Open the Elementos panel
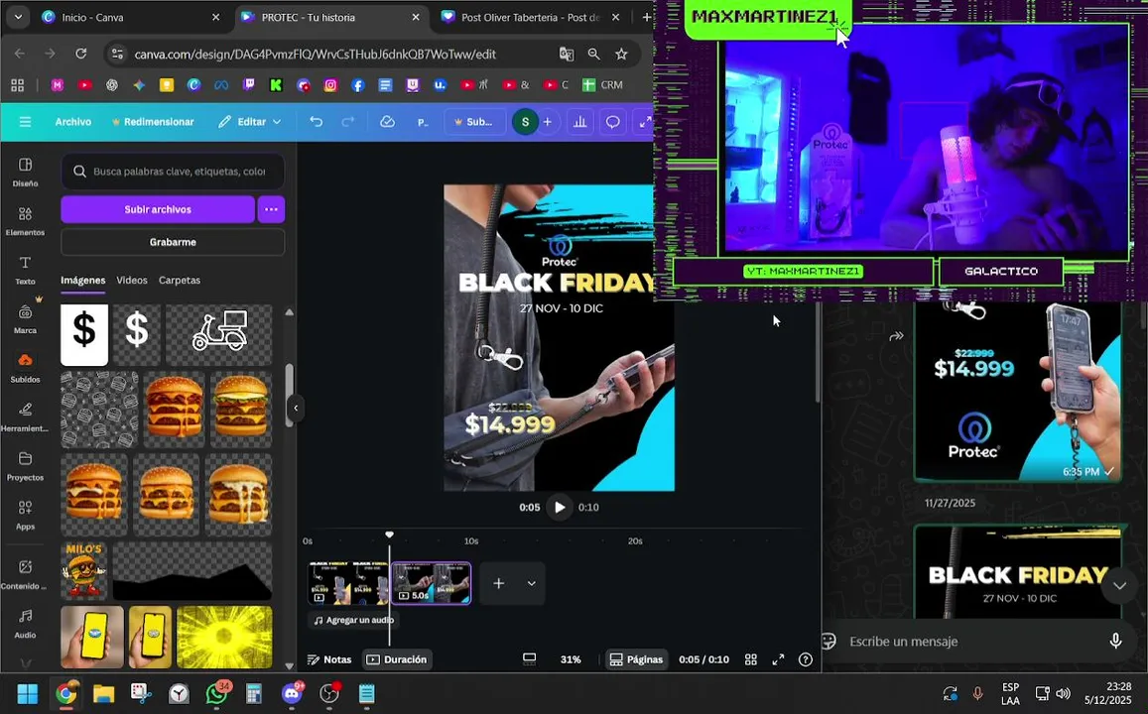The height and width of the screenshot is (714, 1148). click(25, 221)
